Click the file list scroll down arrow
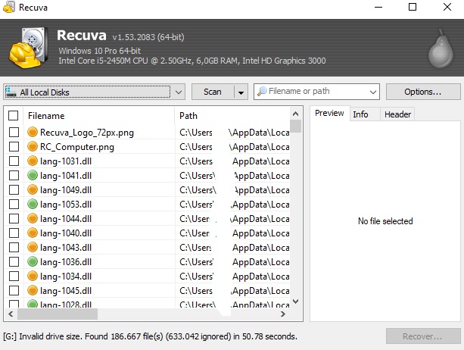Viewport: 464px width, 350px height. point(295,302)
